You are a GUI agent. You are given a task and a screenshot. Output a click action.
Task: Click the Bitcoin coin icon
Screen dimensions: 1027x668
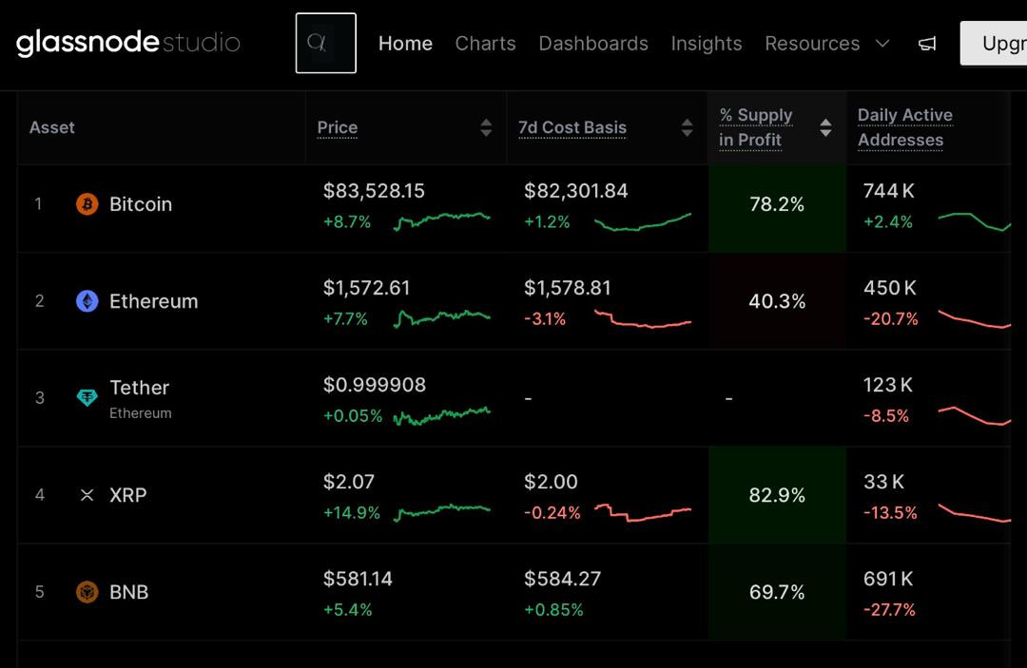[87, 204]
